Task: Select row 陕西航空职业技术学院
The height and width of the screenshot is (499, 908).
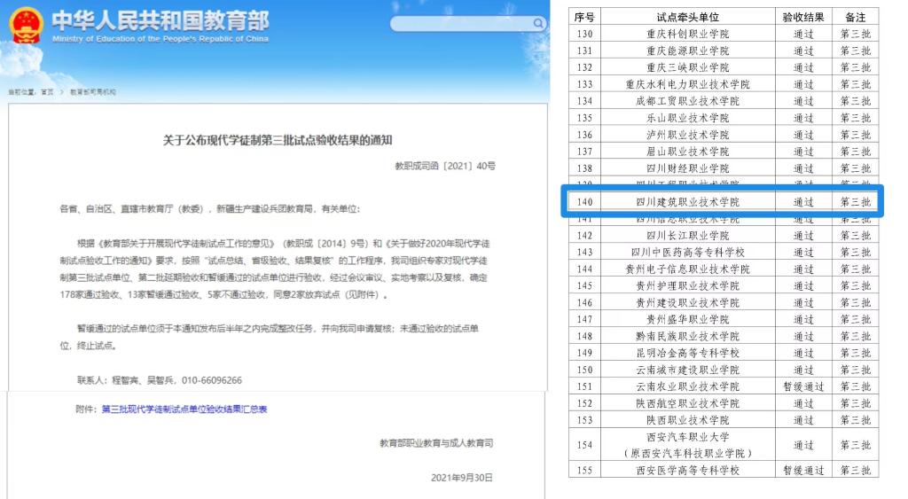Action: coord(724,403)
